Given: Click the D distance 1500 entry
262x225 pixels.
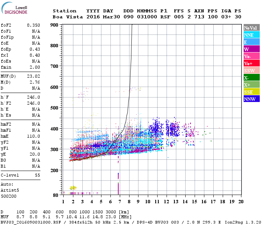Looking at the screenshot, I should click(98, 212).
